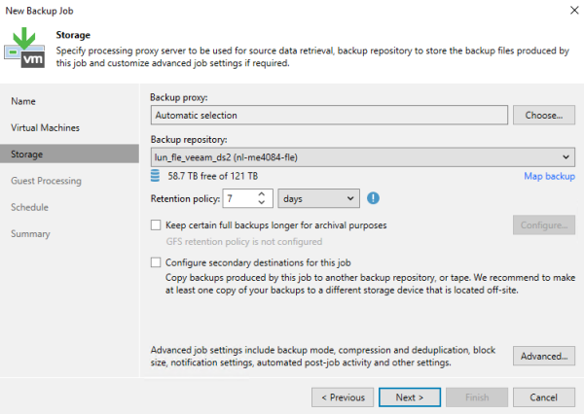
Task: Click the retention policy number field
Action: [240, 198]
